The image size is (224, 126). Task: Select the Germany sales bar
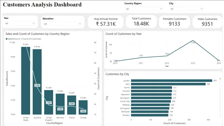(x=60, y=104)
